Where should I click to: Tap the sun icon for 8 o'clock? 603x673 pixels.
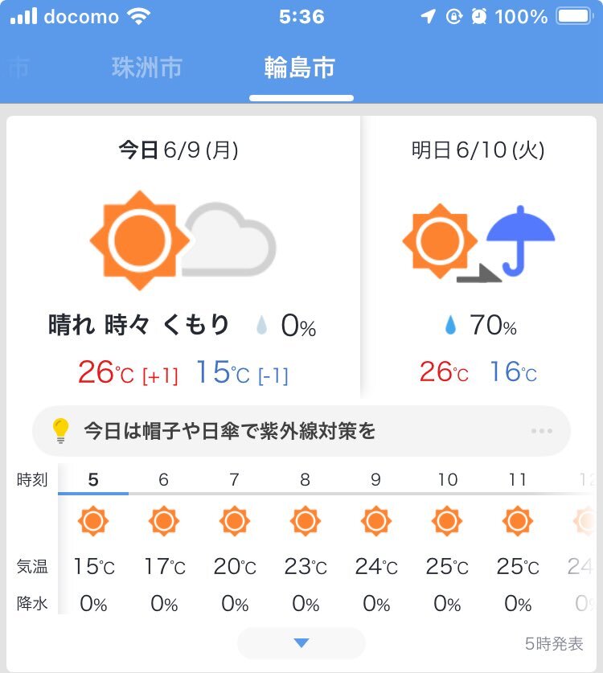pos(306,521)
